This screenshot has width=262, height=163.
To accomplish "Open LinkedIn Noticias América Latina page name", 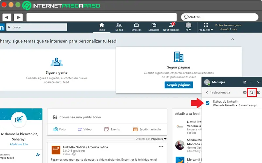I will (x=85, y=147).
